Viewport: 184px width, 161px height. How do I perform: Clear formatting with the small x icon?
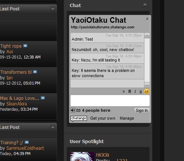(x=124, y=92)
